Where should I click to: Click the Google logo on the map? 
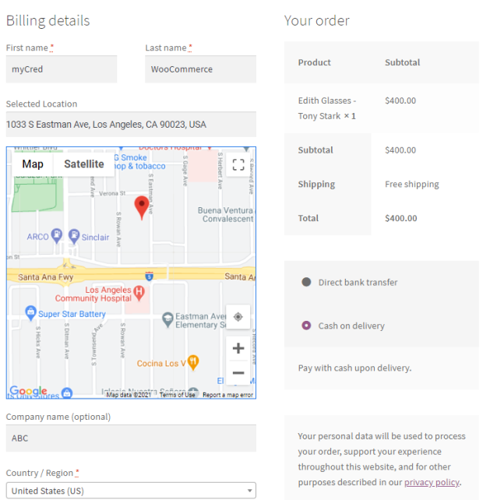(x=28, y=391)
